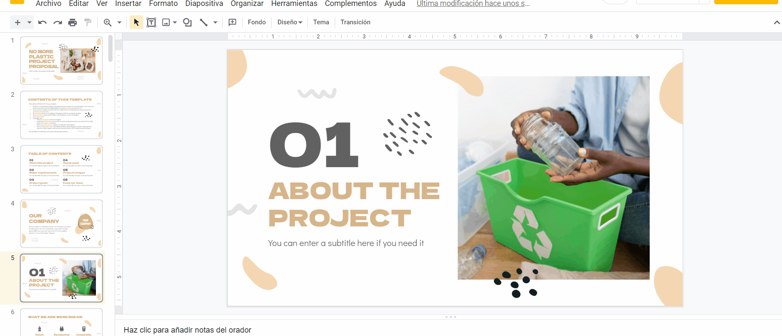Click the zoom magnifier tool
782x336 pixels.
click(107, 22)
